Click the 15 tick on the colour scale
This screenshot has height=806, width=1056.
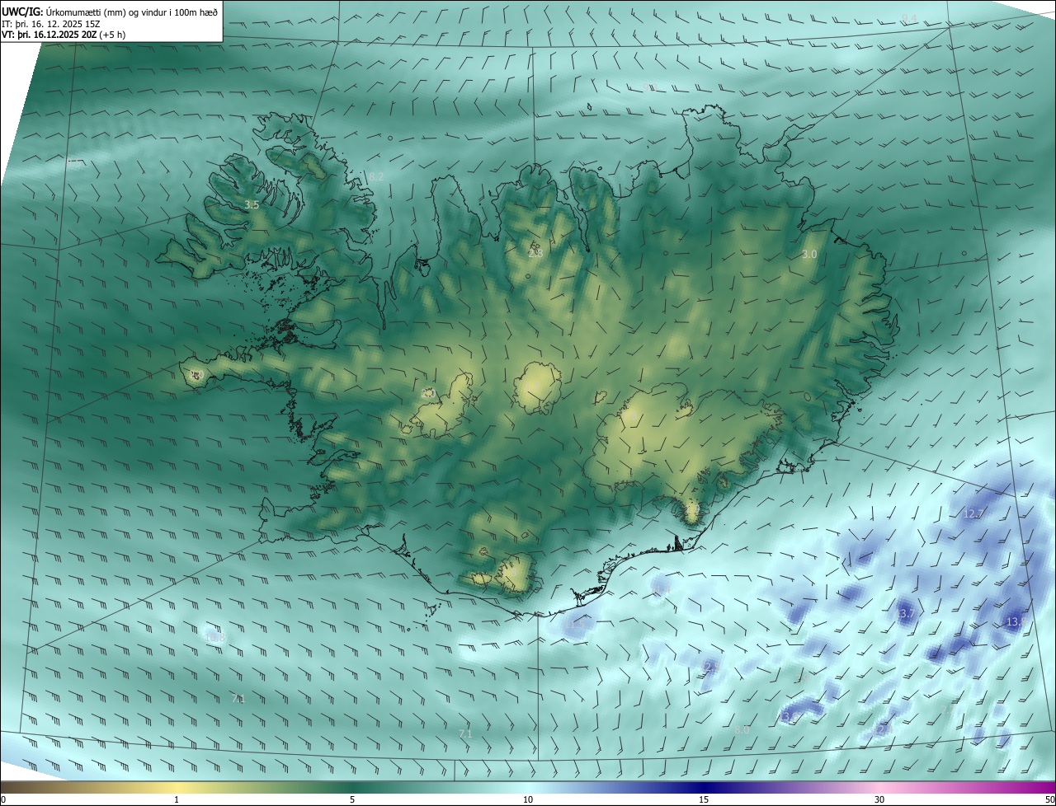704,799
